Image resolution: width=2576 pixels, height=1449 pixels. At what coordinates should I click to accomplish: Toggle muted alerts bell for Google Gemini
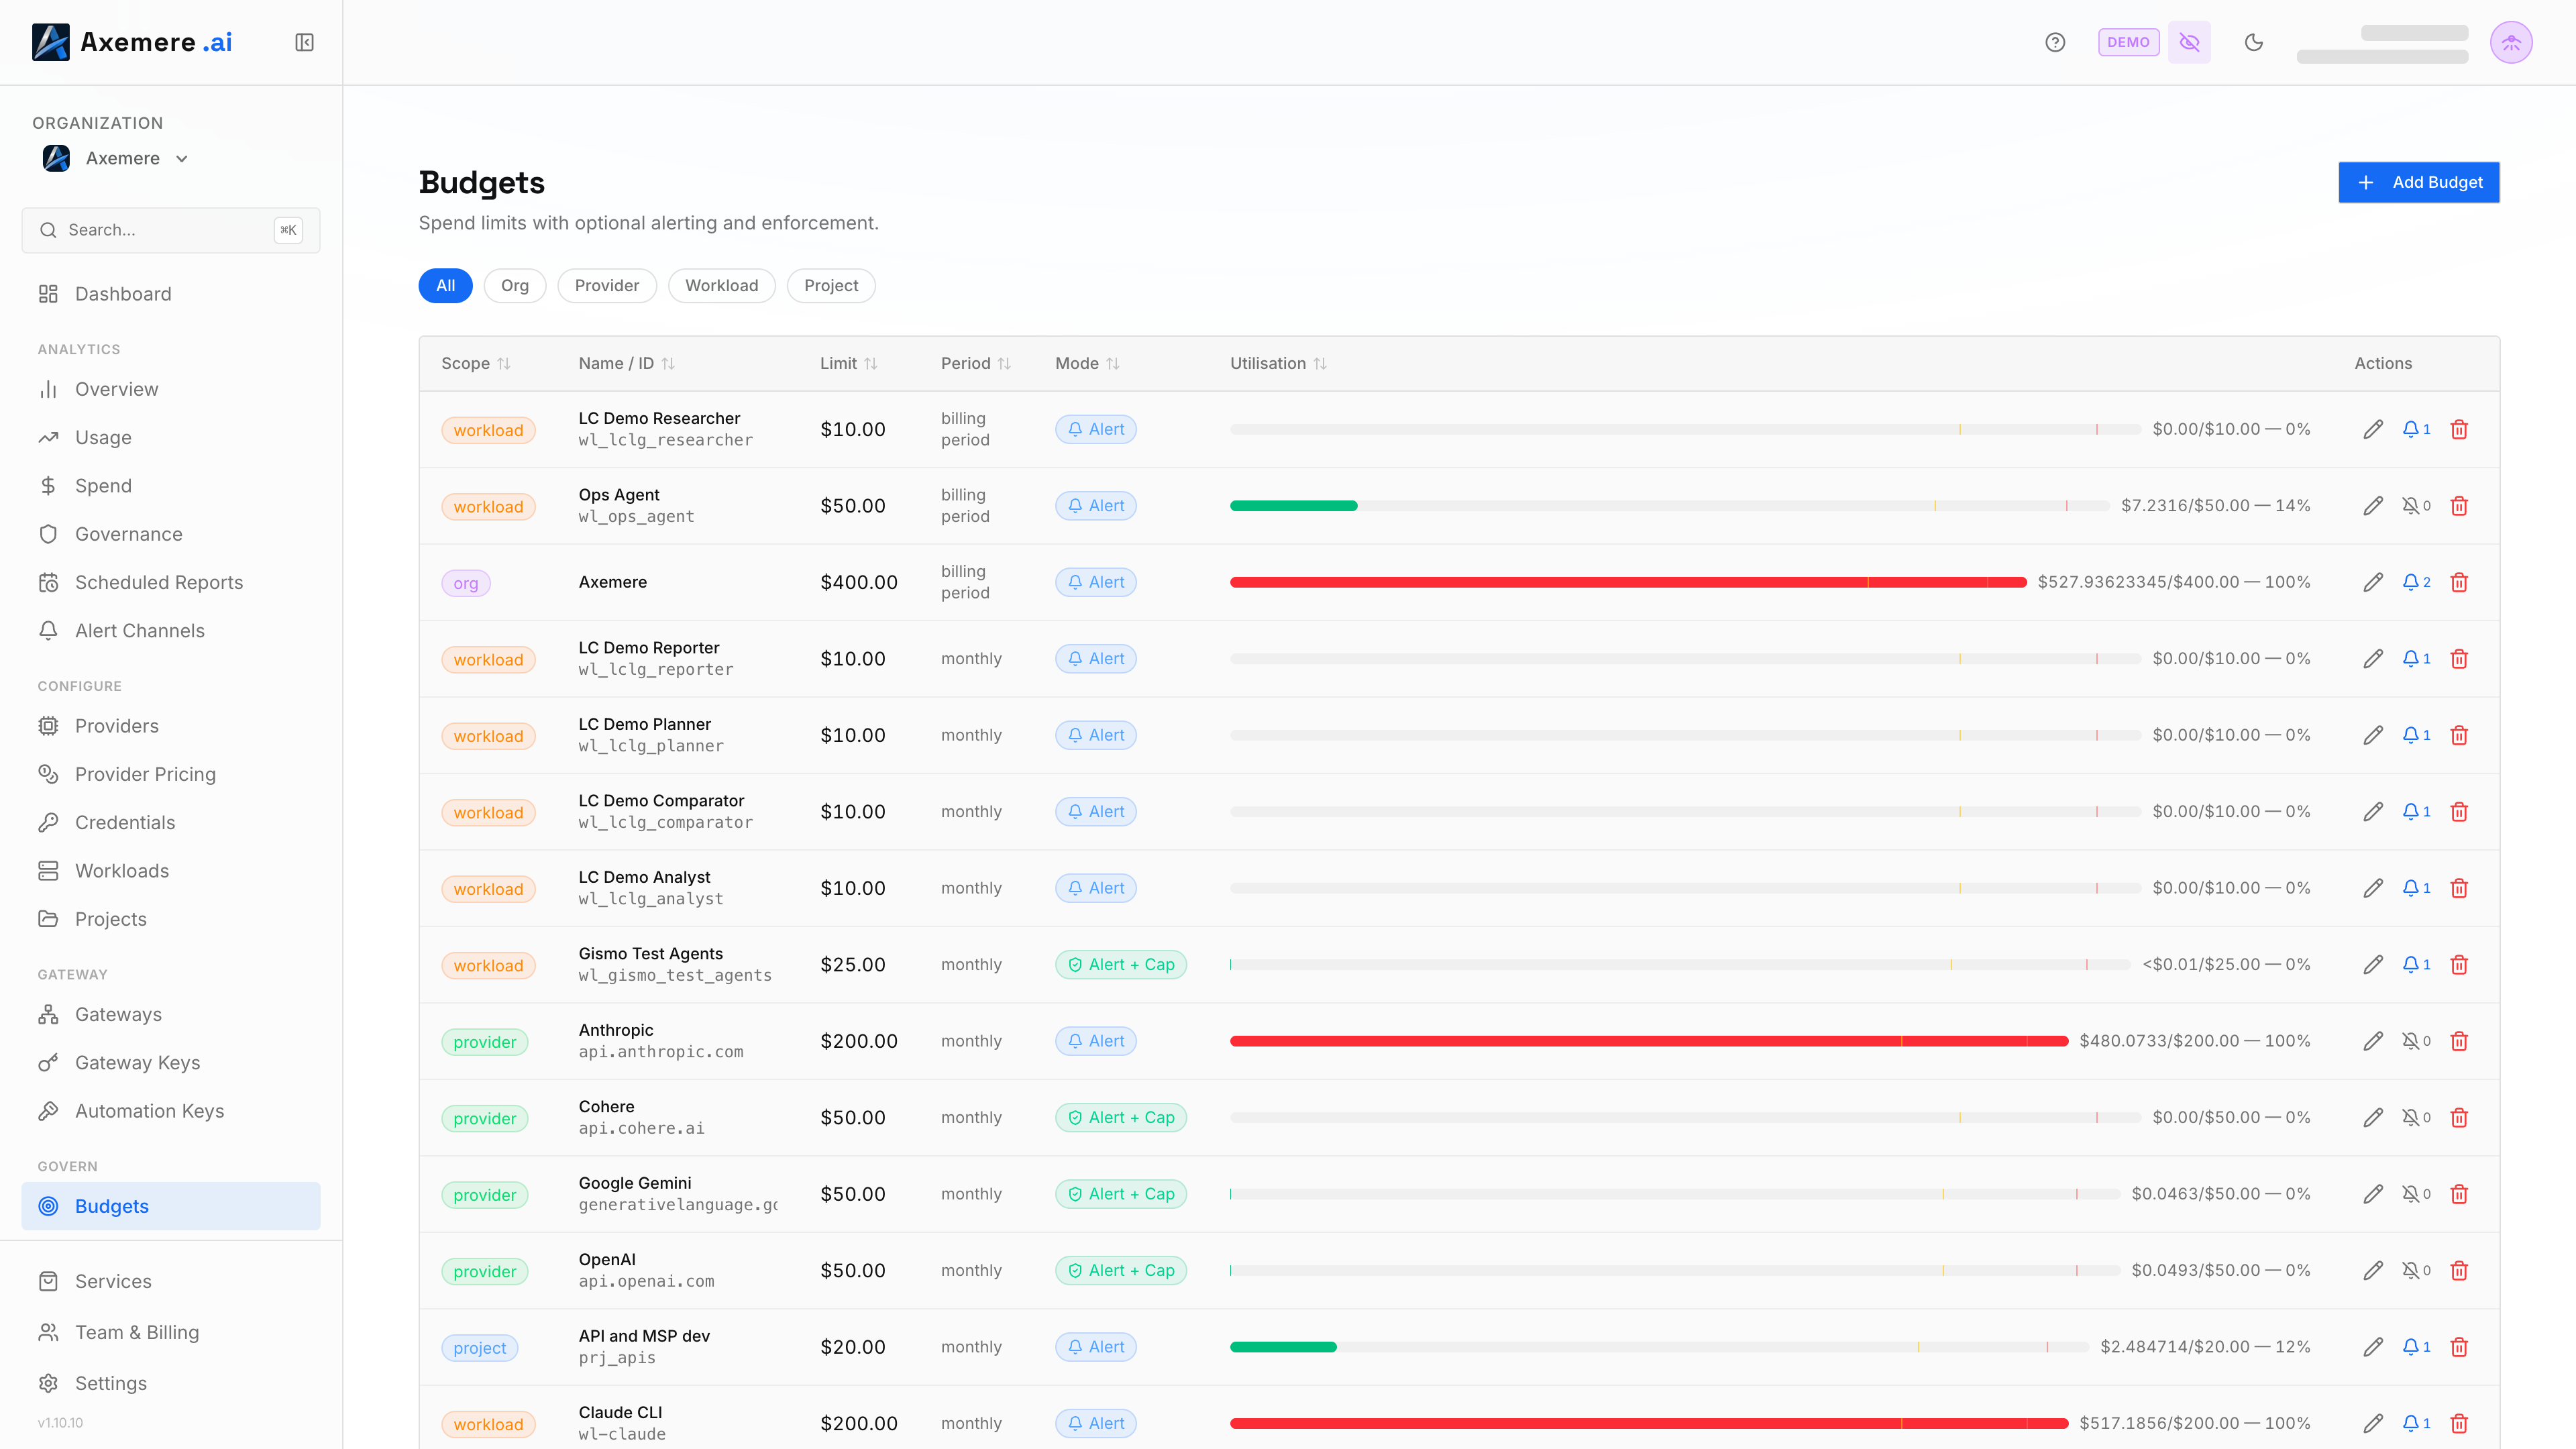coord(2416,1194)
